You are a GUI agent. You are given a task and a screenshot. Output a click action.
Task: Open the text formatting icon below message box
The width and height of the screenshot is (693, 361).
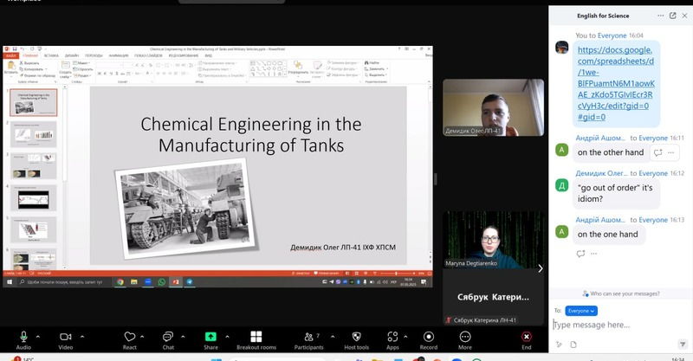tap(559, 345)
